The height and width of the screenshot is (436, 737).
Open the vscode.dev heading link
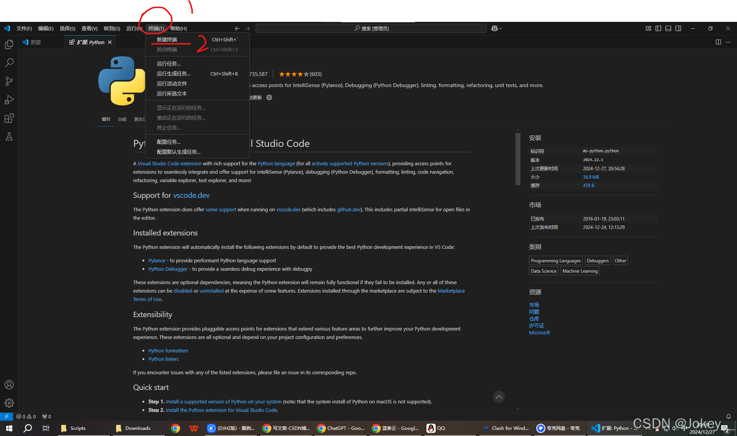191,195
